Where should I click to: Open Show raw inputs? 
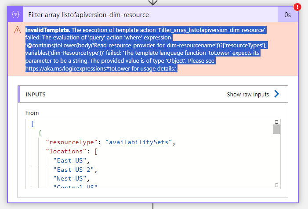click(x=248, y=94)
